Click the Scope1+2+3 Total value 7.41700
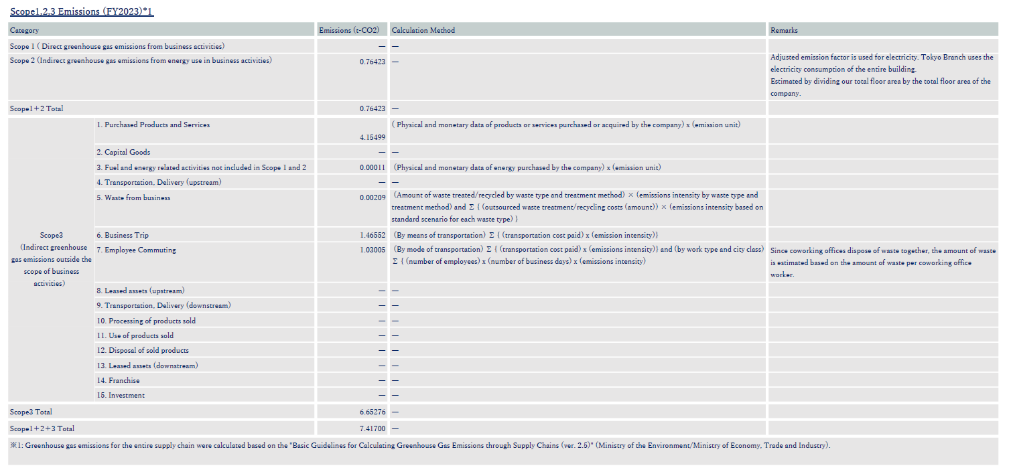This screenshot has width=1013, height=474. coord(372,428)
